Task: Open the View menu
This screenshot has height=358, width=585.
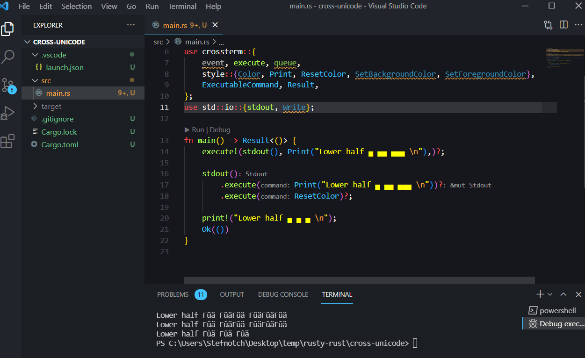Action: tap(109, 6)
